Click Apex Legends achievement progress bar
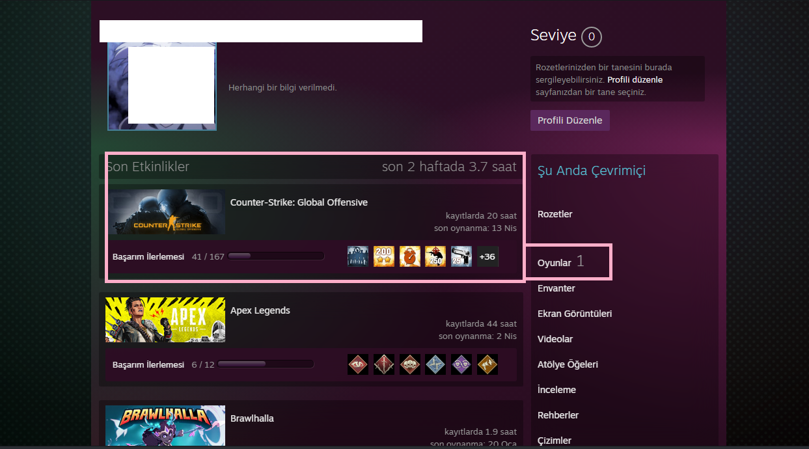 (x=266, y=364)
